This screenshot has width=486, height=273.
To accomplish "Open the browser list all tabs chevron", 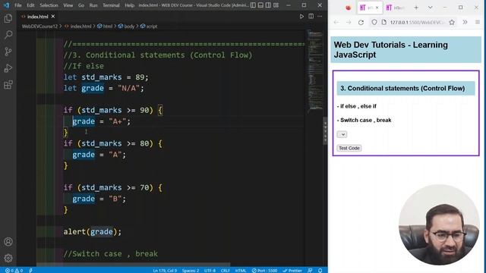I will pyautogui.click(x=431, y=8).
